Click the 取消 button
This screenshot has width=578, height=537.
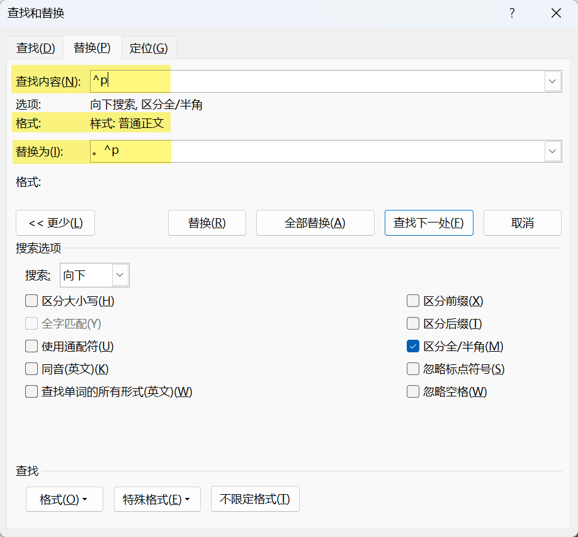tap(523, 223)
